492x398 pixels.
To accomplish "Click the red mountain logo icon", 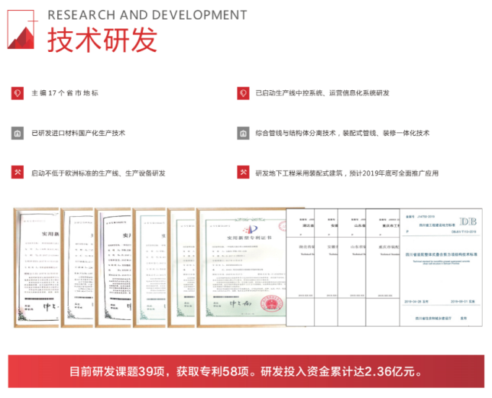I will click(x=23, y=32).
